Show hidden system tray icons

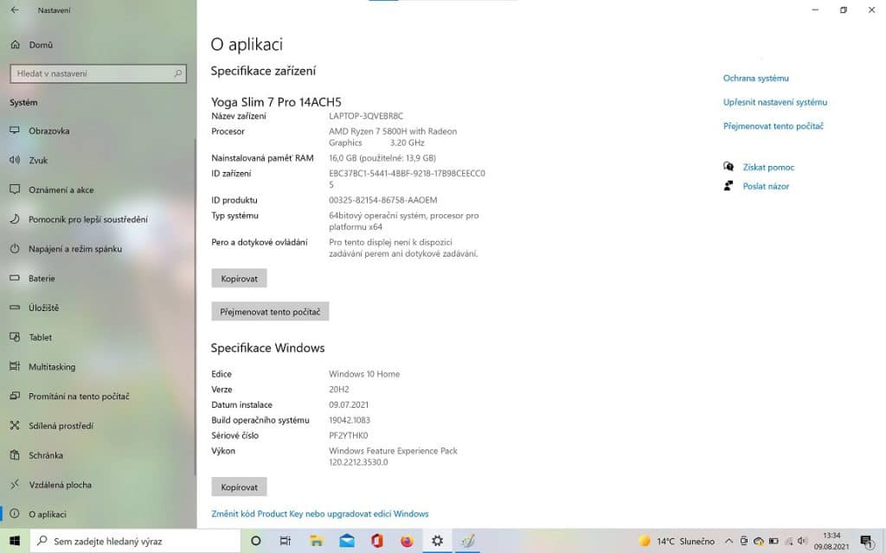(x=729, y=541)
